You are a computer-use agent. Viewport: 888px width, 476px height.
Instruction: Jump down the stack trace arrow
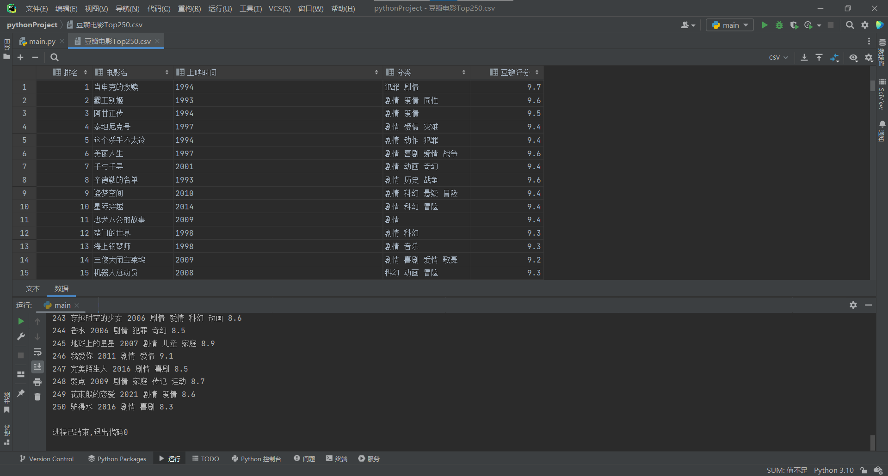37,336
